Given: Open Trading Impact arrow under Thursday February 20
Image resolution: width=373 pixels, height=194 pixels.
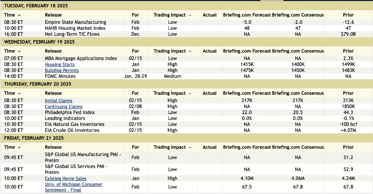Looking at the screenshot, I should 190,93.
